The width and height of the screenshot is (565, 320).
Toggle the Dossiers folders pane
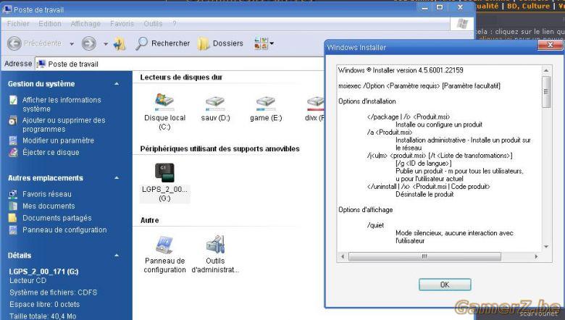(x=220, y=43)
